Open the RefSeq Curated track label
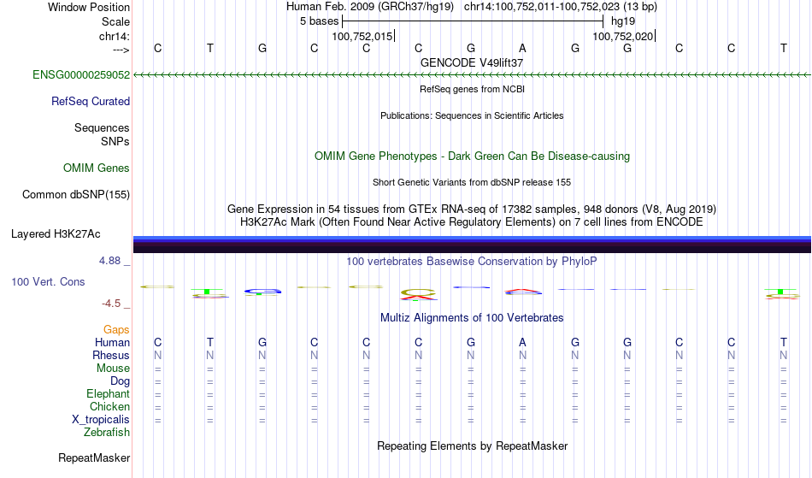The image size is (812, 478). pyautogui.click(x=91, y=101)
